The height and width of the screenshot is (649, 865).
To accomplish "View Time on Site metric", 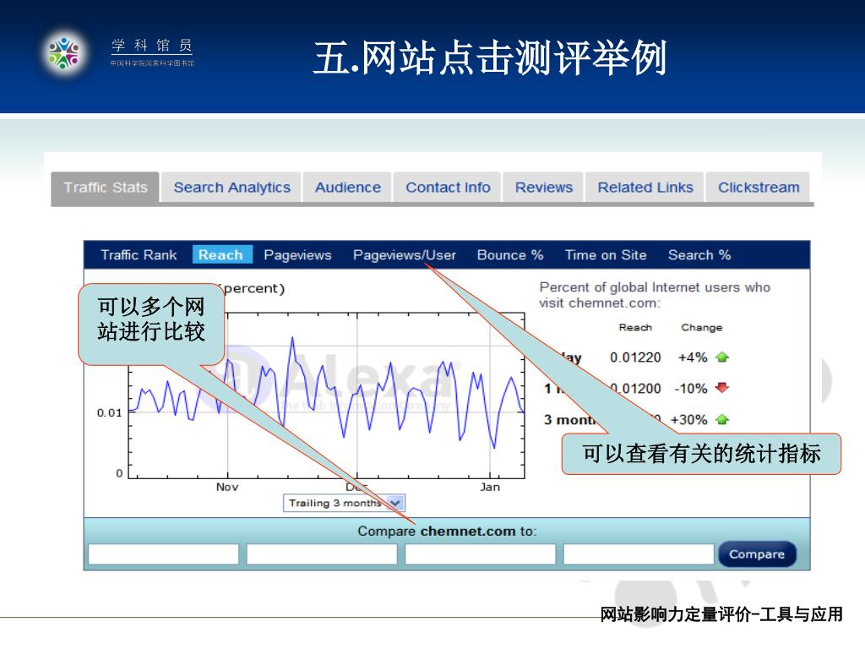I will (606, 255).
